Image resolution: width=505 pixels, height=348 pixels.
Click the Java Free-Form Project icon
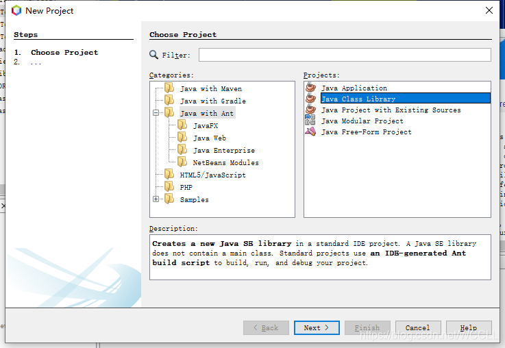(x=310, y=131)
